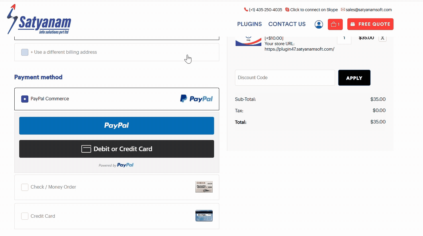Viewport: 423px width, 236px height.
Task: Click the Skype connect icon
Action: coord(287,9)
